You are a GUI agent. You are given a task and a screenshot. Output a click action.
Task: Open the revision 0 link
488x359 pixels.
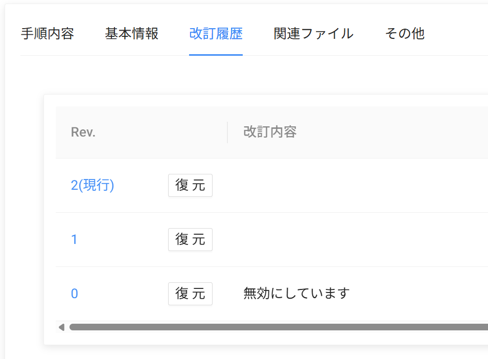(x=74, y=294)
